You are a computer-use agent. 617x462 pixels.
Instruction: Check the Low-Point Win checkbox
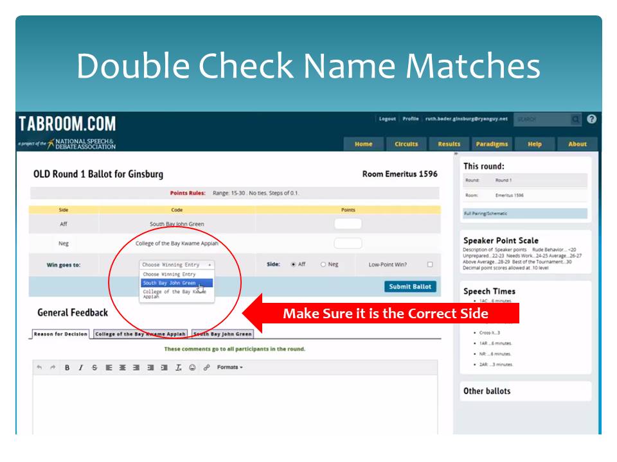click(430, 264)
